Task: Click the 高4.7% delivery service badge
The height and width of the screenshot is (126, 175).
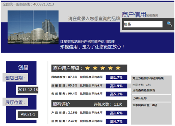Action: click(116, 122)
